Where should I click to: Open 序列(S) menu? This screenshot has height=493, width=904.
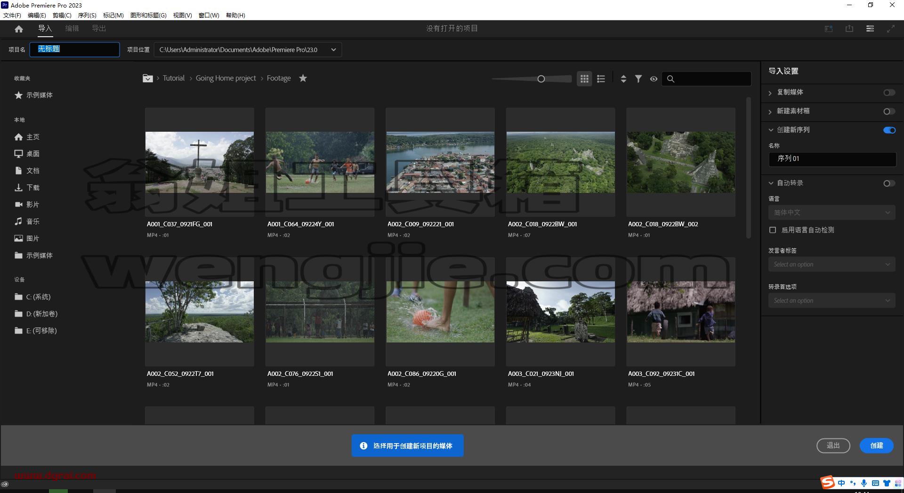(x=87, y=15)
